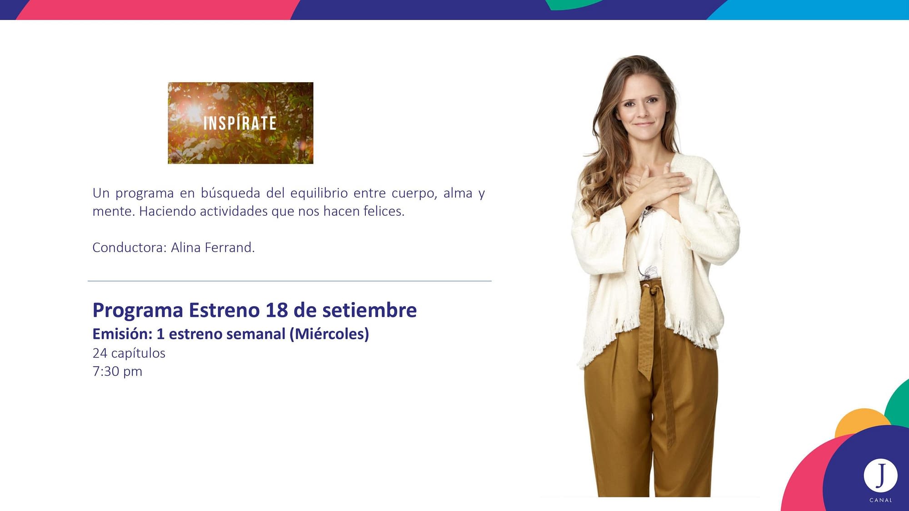Click the CANAL label under the logo
909x511 pixels.
click(881, 500)
